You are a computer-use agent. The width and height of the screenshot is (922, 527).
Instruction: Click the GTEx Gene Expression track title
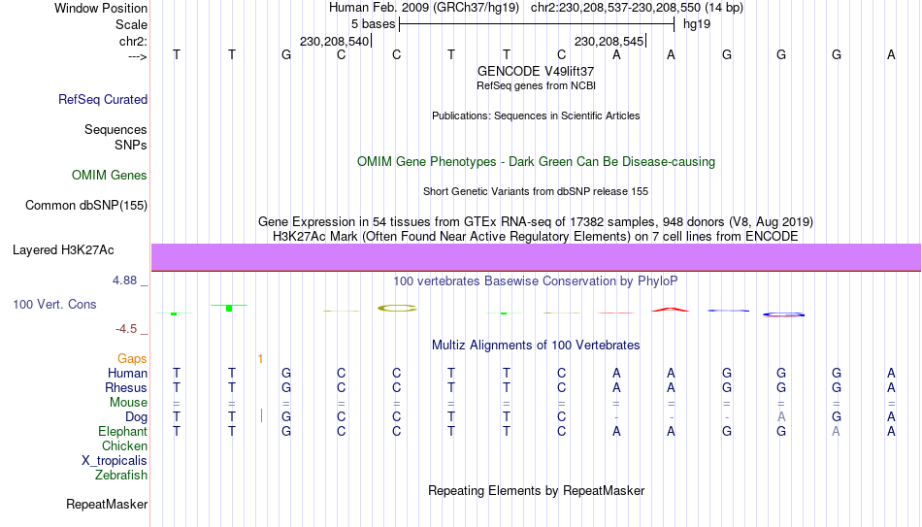pos(536,221)
